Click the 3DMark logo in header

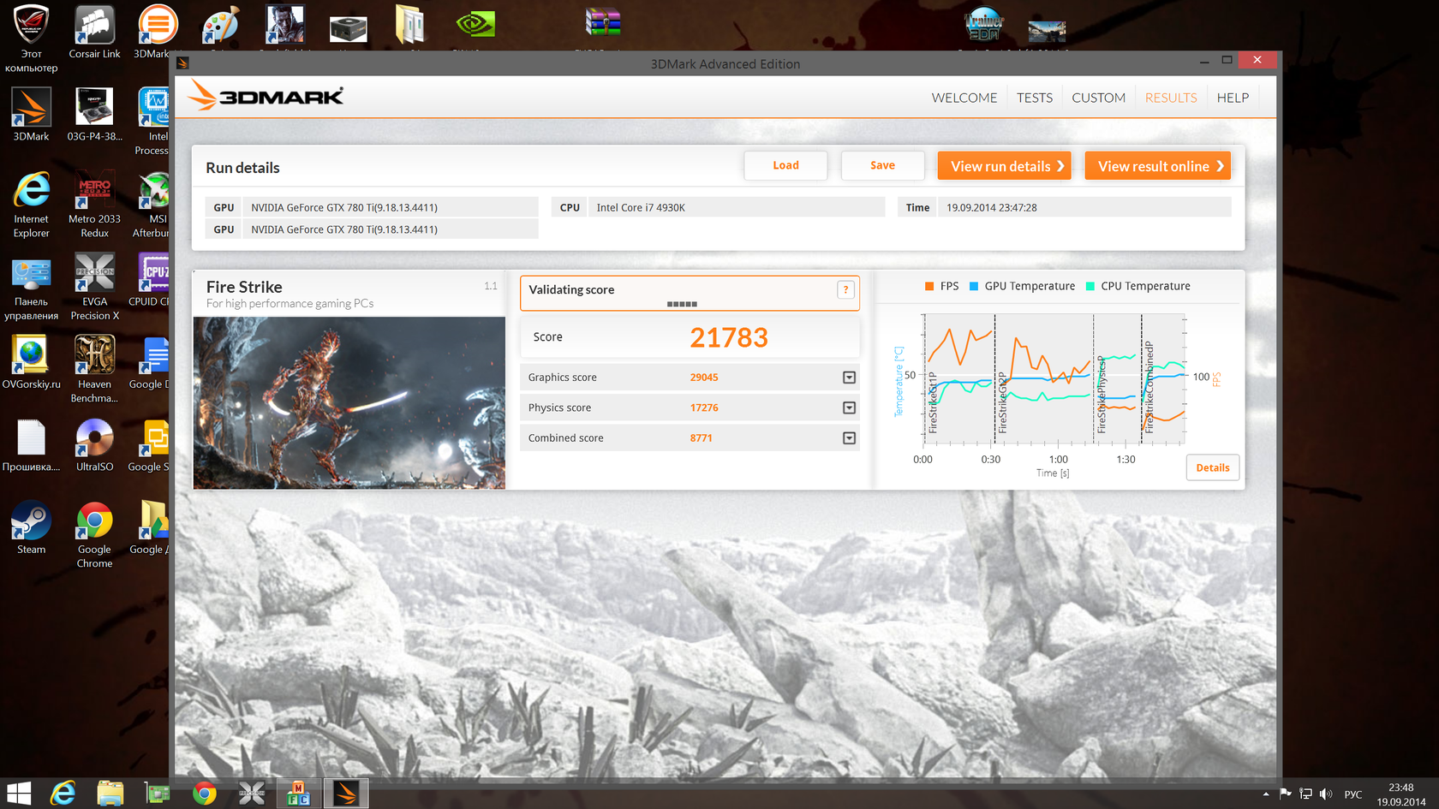point(266,96)
